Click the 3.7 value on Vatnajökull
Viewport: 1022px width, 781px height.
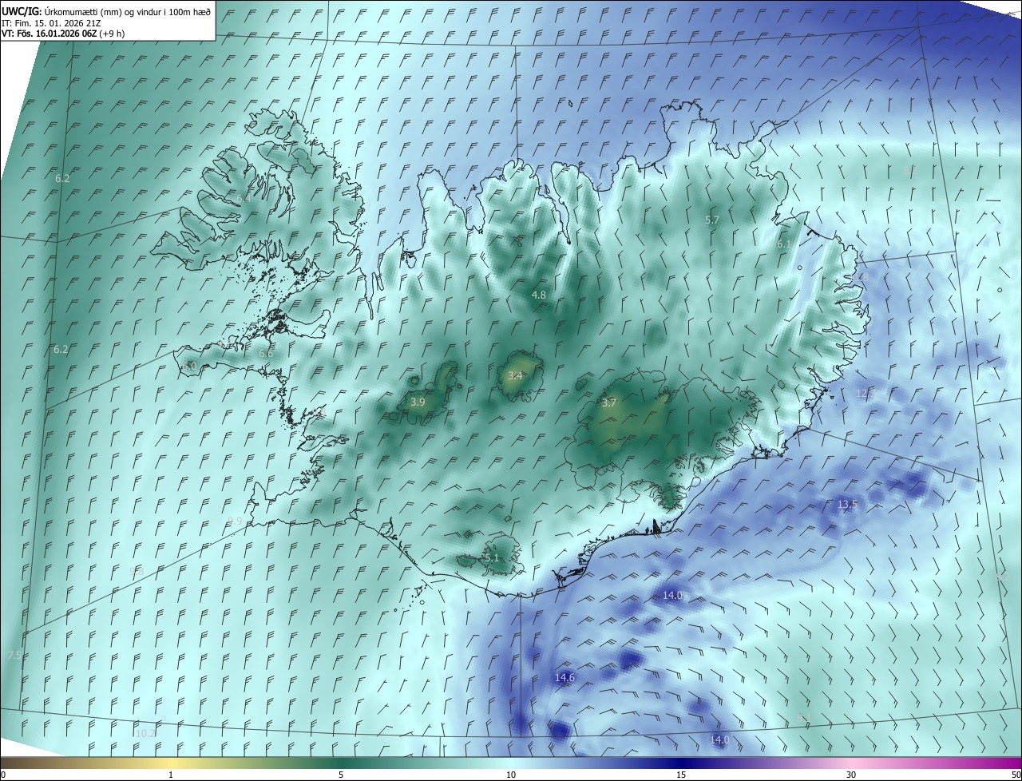[x=609, y=403]
